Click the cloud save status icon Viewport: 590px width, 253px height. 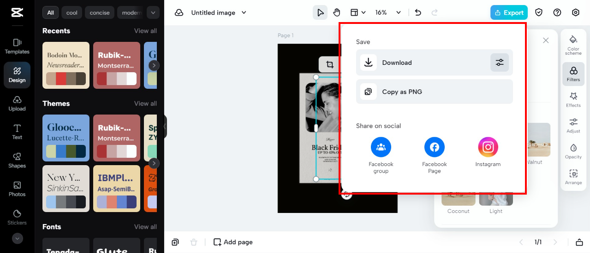coord(179,13)
